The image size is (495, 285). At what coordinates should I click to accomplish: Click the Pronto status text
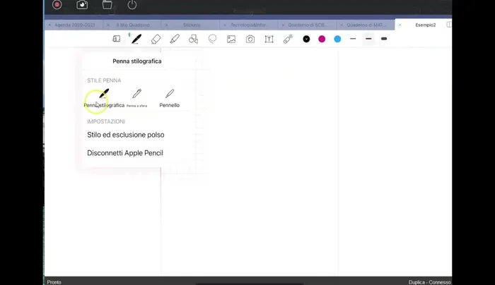click(x=54, y=282)
